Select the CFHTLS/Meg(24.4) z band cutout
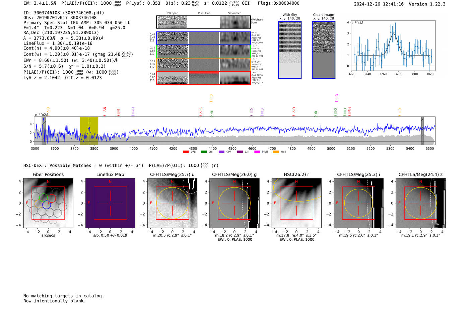469x319 pixels. coord(421,203)
